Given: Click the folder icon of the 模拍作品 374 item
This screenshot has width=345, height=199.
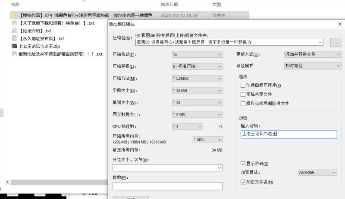Looking at the screenshot, I should pyautogui.click(x=14, y=15).
